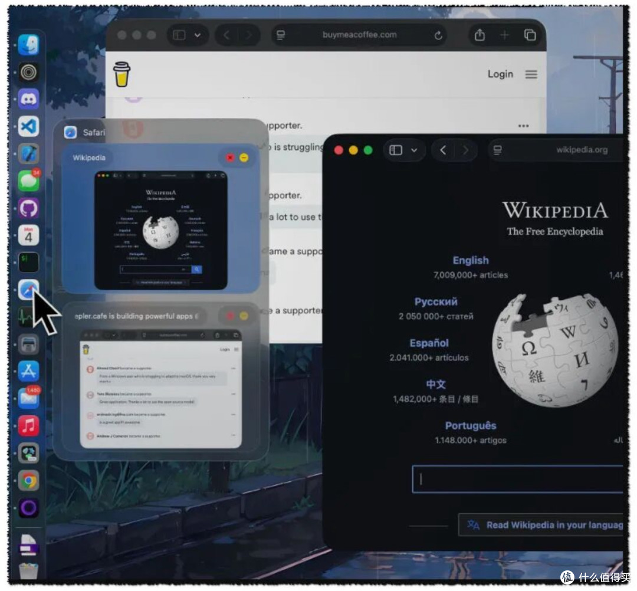Open the Terminal dock icon
The image size is (637, 591).
point(28,262)
